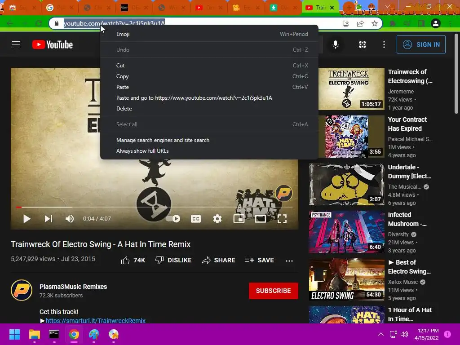Image resolution: width=460 pixels, height=345 pixels.
Task: Open the smarturl.it/TrainwreckRemix link
Action: tap(96, 321)
